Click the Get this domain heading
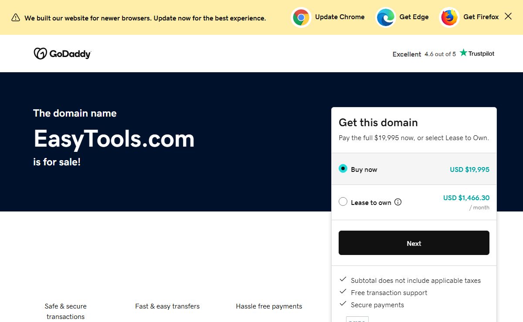This screenshot has width=523, height=322. (x=378, y=123)
